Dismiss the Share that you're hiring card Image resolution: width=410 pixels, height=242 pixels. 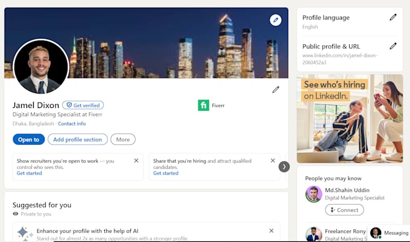pyautogui.click(x=273, y=161)
